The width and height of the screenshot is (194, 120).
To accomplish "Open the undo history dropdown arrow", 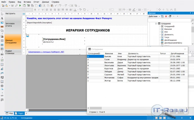I will [63, 6].
